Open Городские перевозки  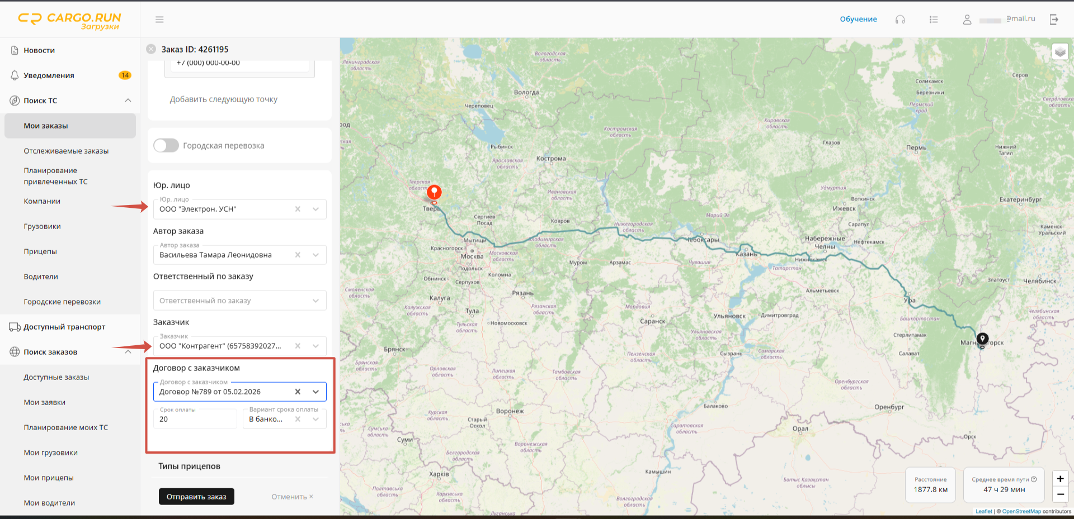pos(62,302)
